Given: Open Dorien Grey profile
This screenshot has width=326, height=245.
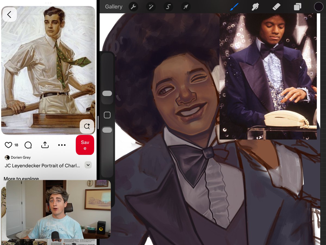Looking at the screenshot, I should click(x=18, y=157).
